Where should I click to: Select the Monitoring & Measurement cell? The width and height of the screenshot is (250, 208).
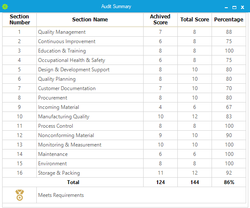click(90, 145)
